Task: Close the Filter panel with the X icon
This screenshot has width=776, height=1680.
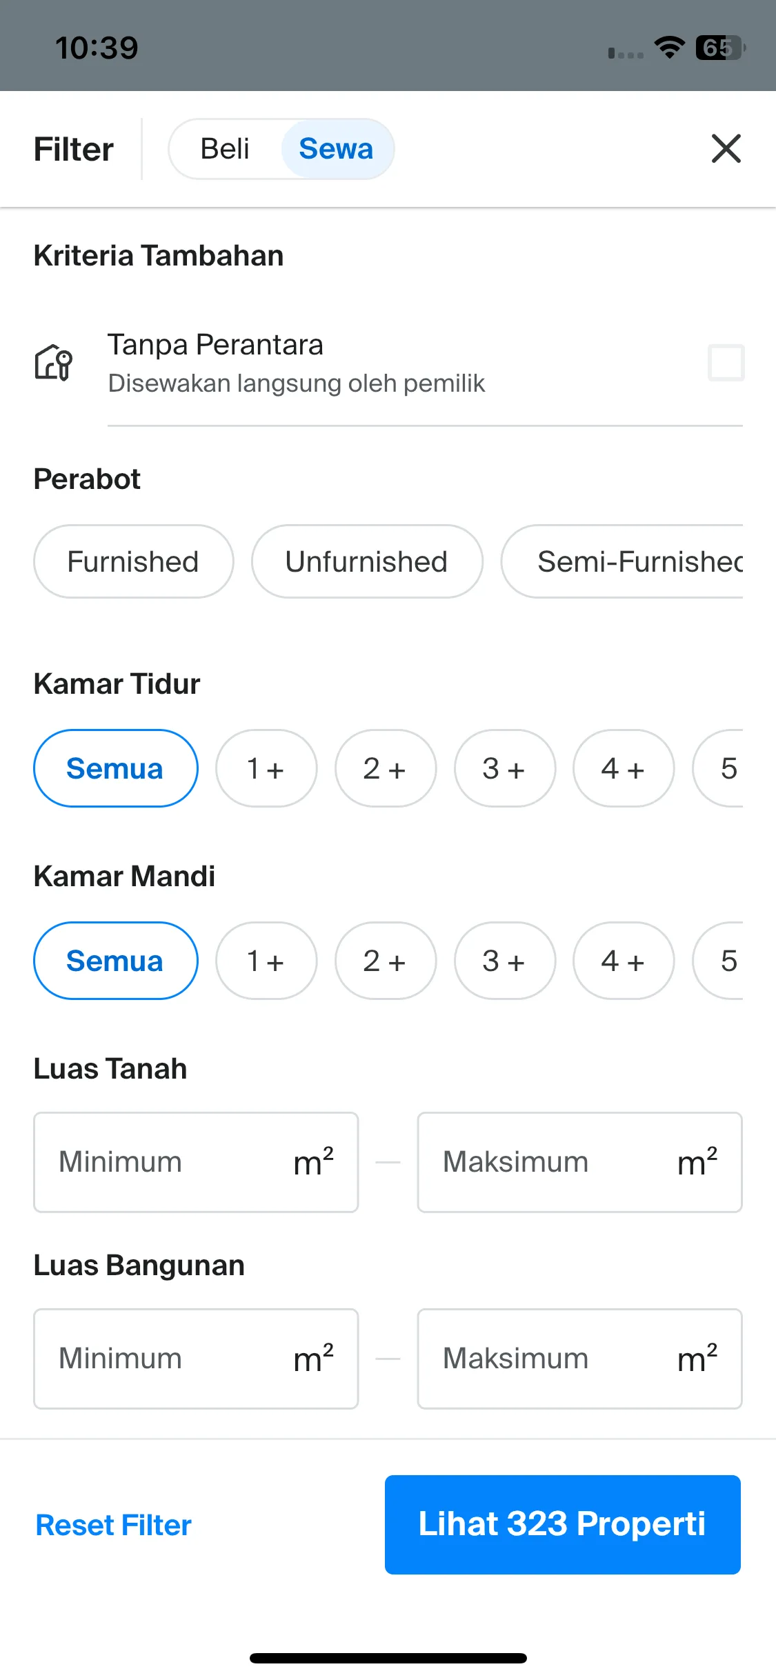Action: tap(726, 149)
